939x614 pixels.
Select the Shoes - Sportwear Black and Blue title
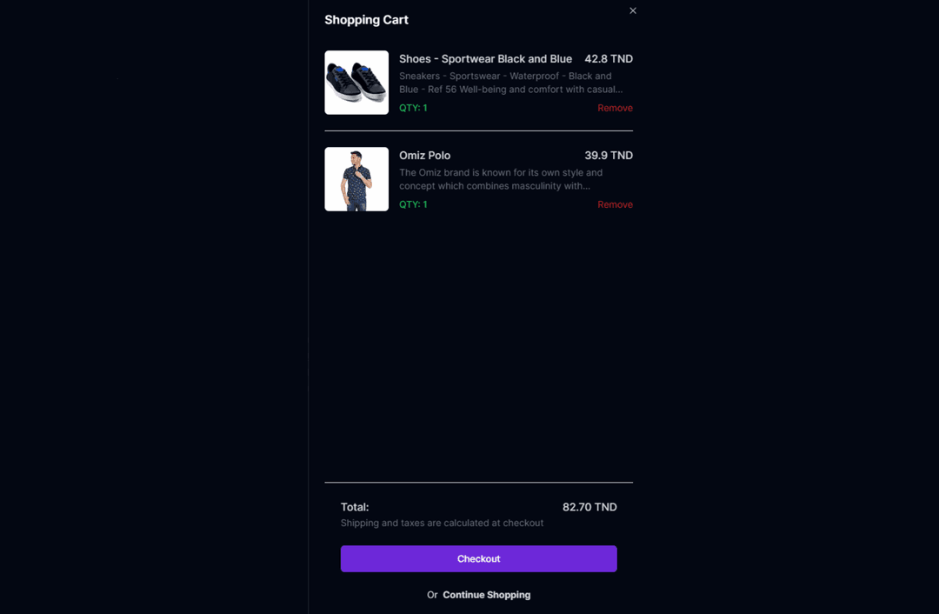click(x=485, y=59)
